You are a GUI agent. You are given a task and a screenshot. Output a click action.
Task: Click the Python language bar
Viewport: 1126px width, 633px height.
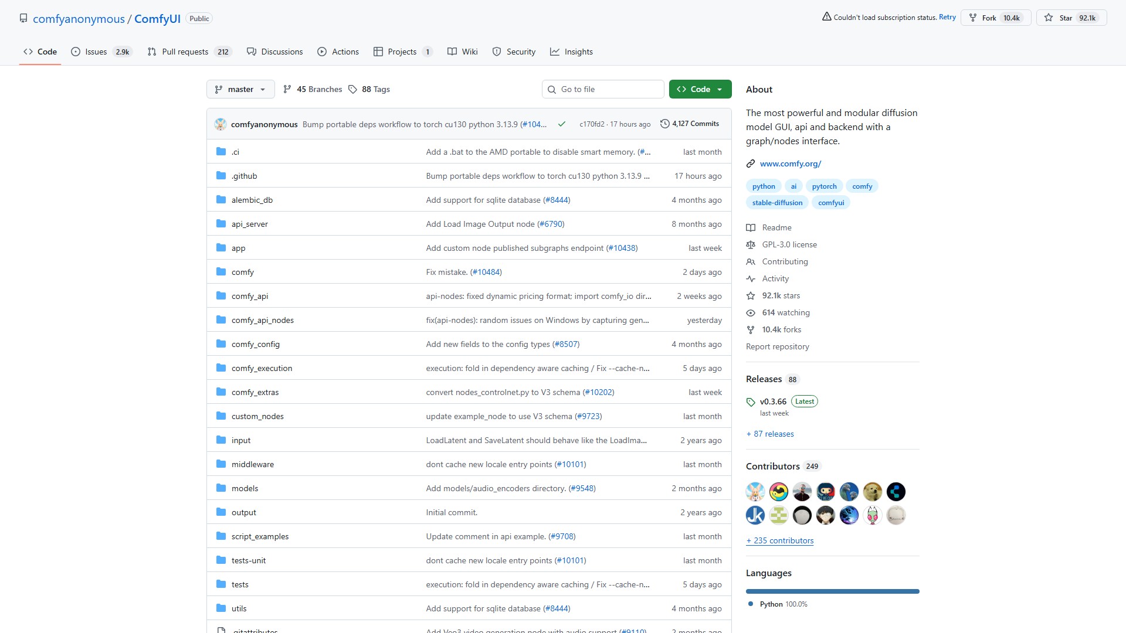(832, 591)
